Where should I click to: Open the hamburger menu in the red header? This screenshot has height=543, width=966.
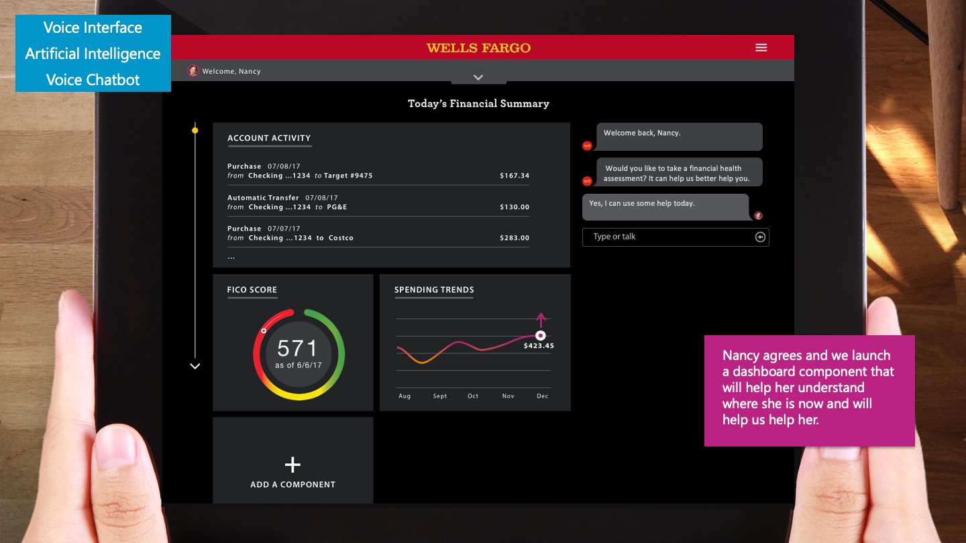tap(761, 48)
